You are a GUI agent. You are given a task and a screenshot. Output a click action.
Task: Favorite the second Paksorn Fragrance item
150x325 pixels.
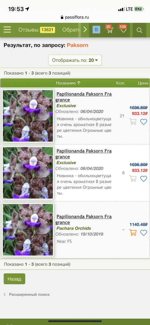[144, 179]
